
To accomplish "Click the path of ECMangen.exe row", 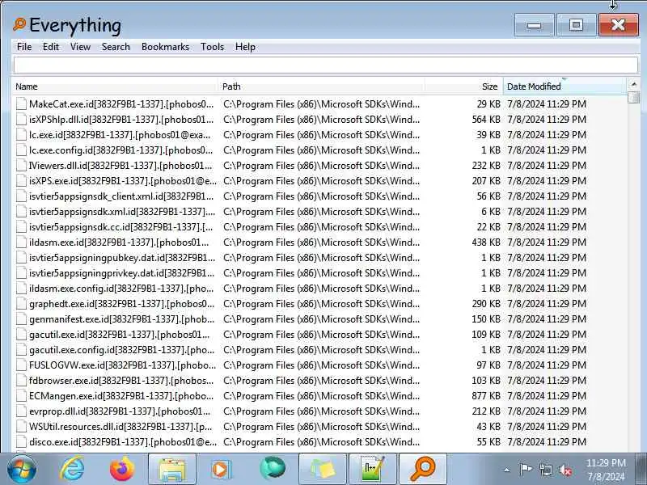I will 321,396.
